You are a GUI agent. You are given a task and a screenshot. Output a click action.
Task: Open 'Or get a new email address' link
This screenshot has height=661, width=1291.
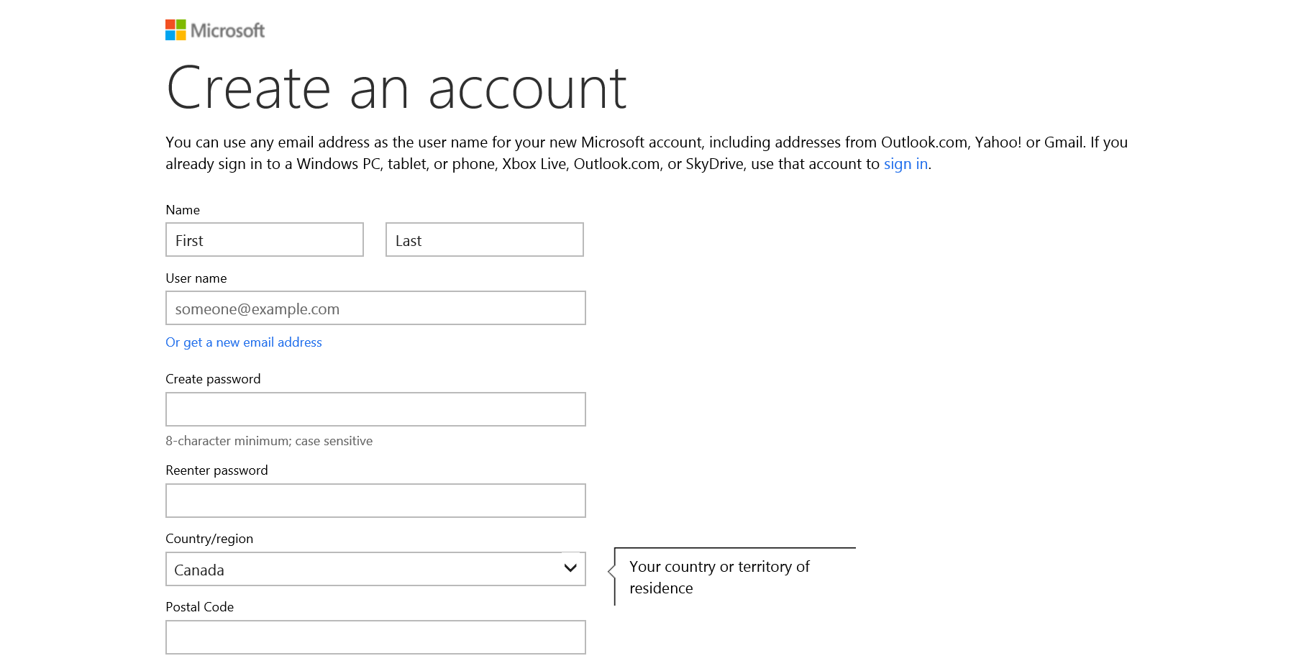point(244,342)
